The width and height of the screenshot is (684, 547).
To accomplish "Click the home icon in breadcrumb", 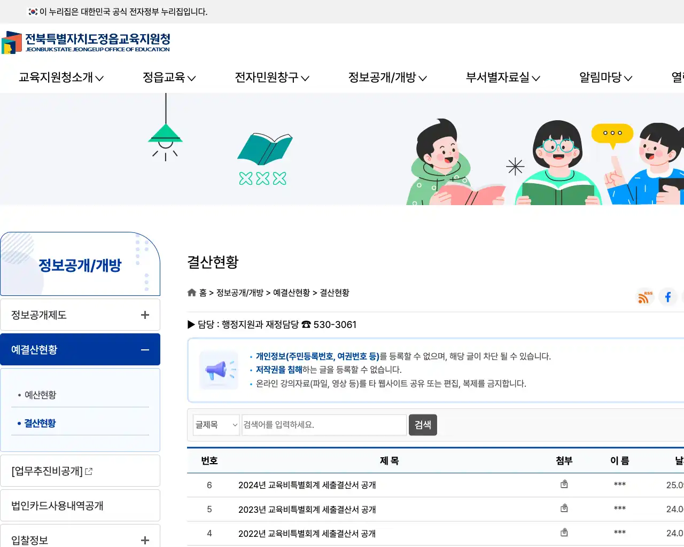I will [x=192, y=292].
